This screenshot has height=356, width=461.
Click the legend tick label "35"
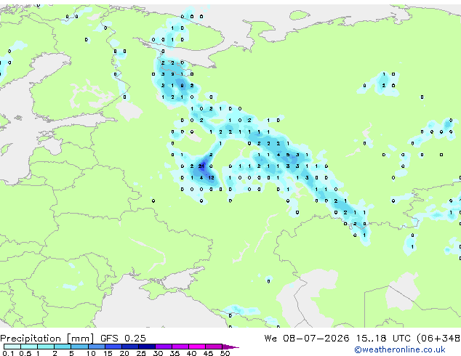tap(175, 353)
